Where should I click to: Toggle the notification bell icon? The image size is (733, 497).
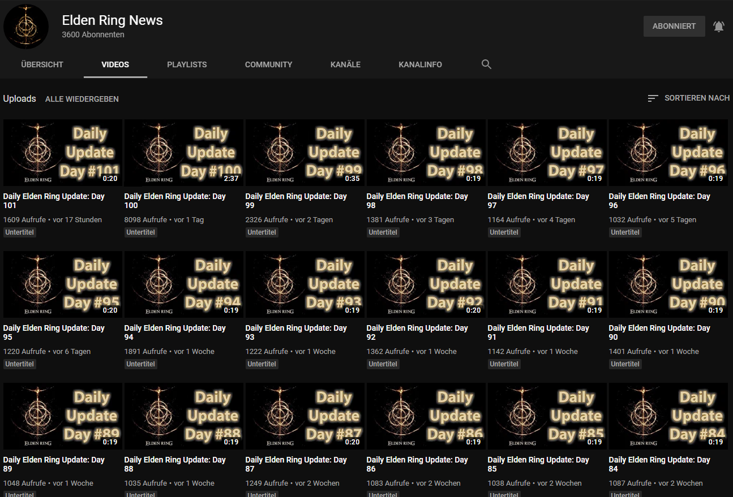(x=719, y=27)
